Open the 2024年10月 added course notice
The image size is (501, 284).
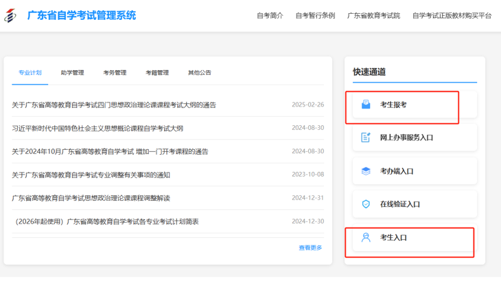[x=110, y=151]
